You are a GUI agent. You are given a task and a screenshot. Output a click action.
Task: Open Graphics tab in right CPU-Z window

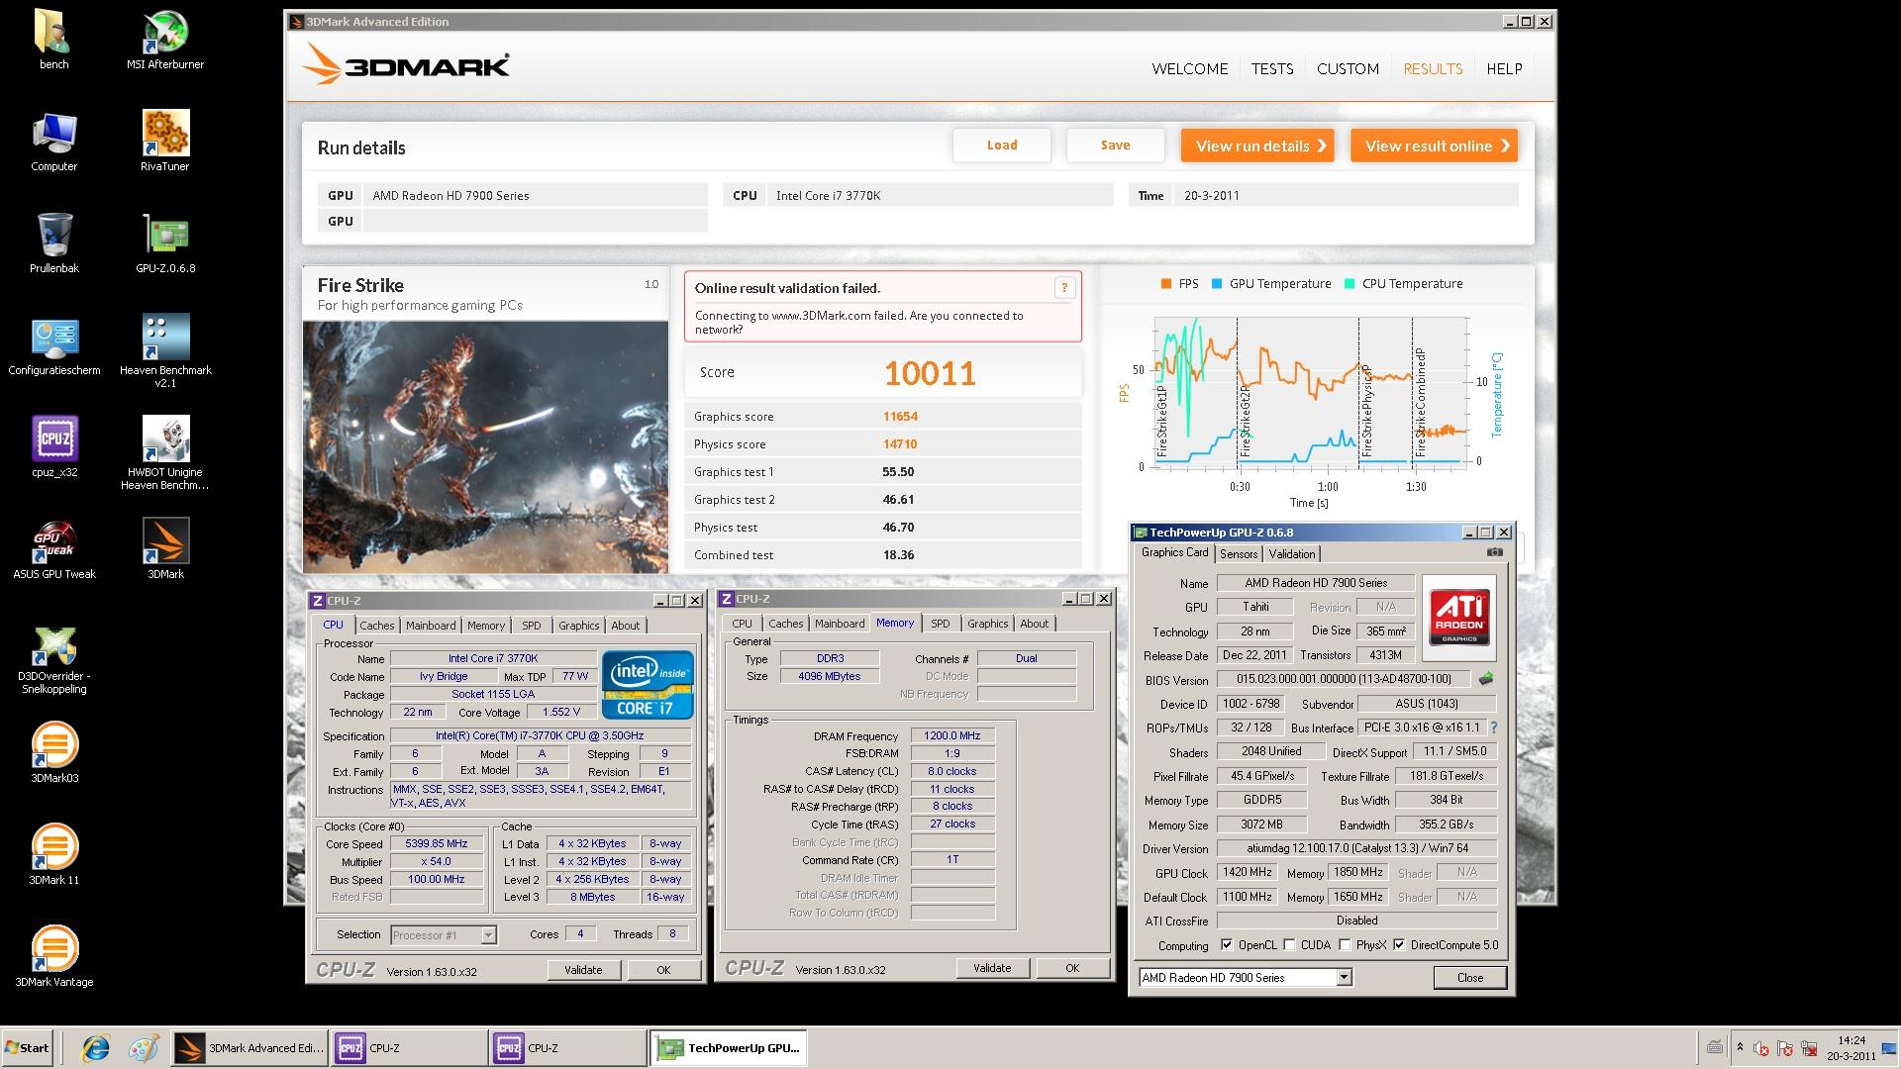pyautogui.click(x=988, y=624)
